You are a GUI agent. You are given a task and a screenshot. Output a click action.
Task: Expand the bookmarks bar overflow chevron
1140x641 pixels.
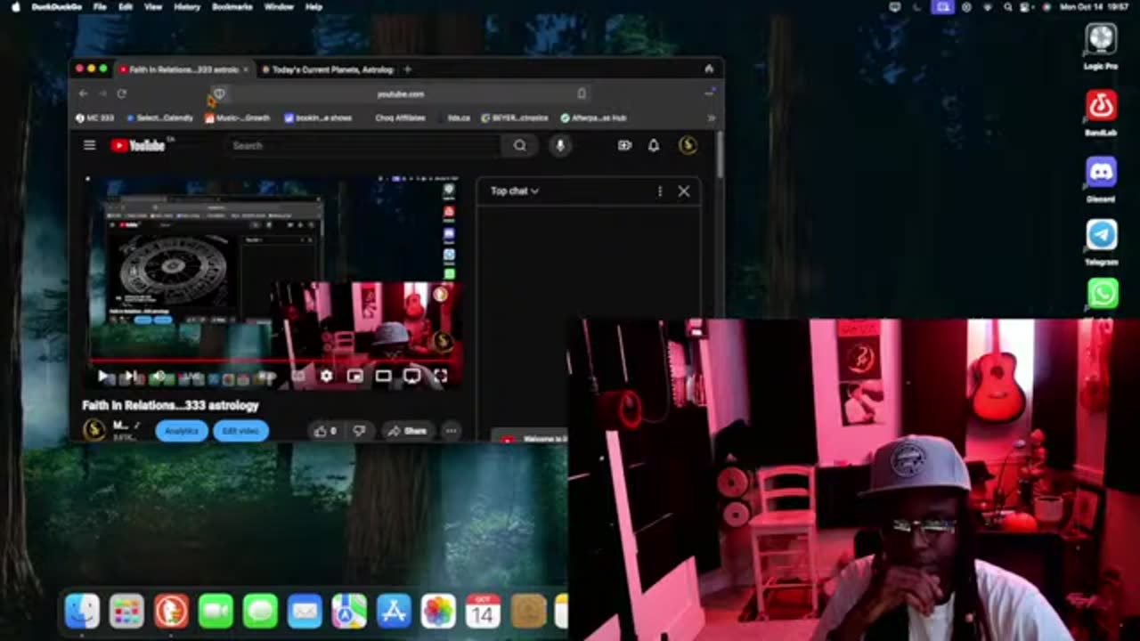tap(711, 118)
